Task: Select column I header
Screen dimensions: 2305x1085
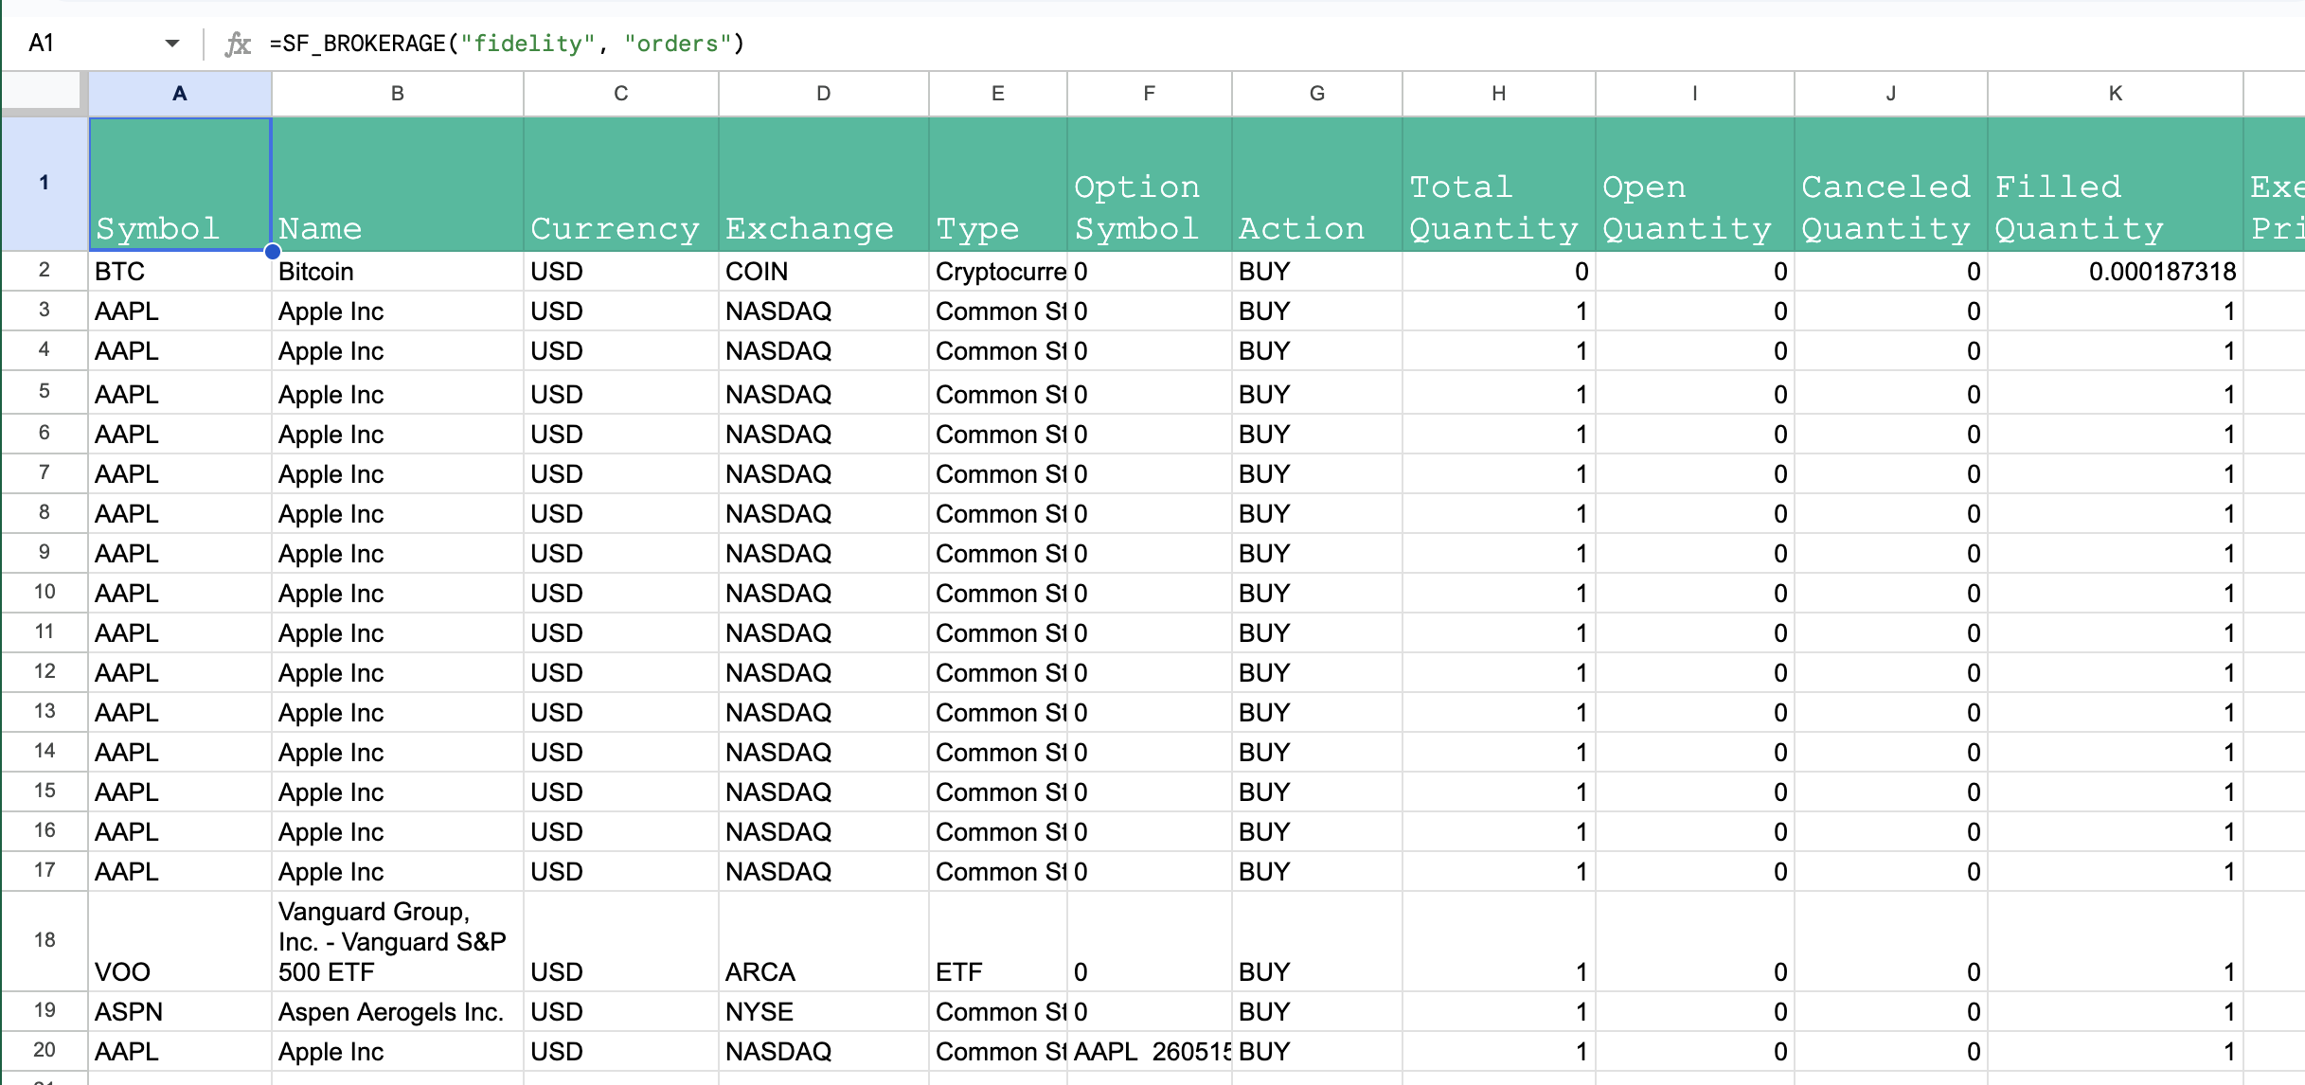Action: 1695,94
